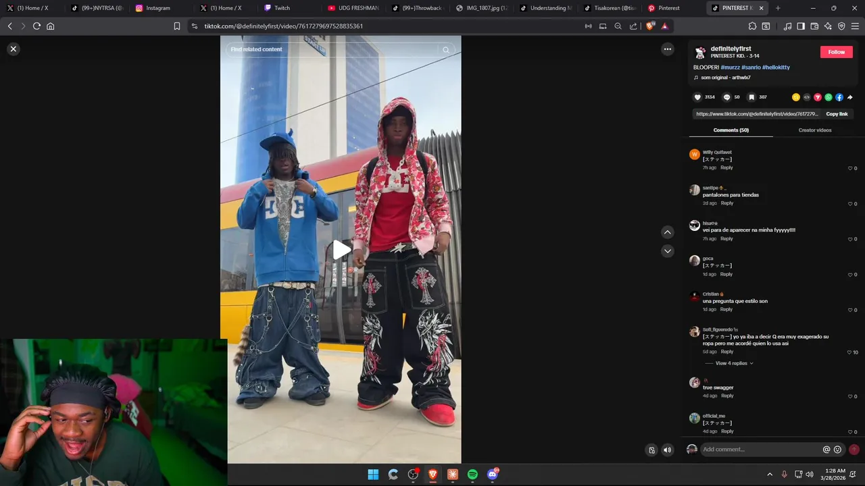Viewport: 865px width, 486px height.
Task: Toggle the browser sidebar panel
Action: (801, 26)
